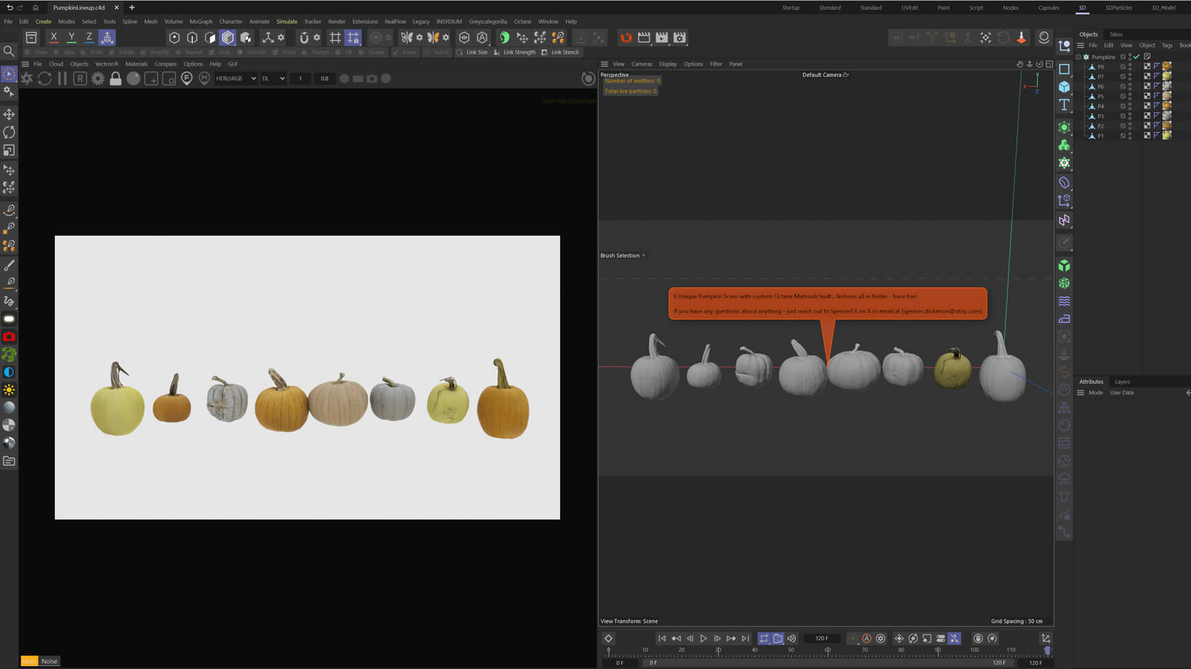Open the DL render mode dropdown
This screenshot has width=1191, height=669.
(x=273, y=78)
